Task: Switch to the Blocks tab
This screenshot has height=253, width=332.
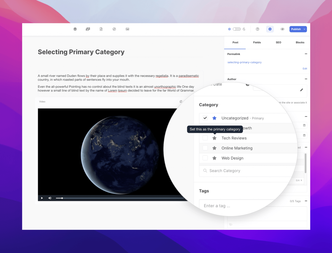Action: click(300, 42)
